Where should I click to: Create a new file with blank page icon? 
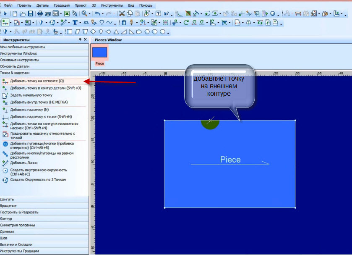click(x=15, y=14)
